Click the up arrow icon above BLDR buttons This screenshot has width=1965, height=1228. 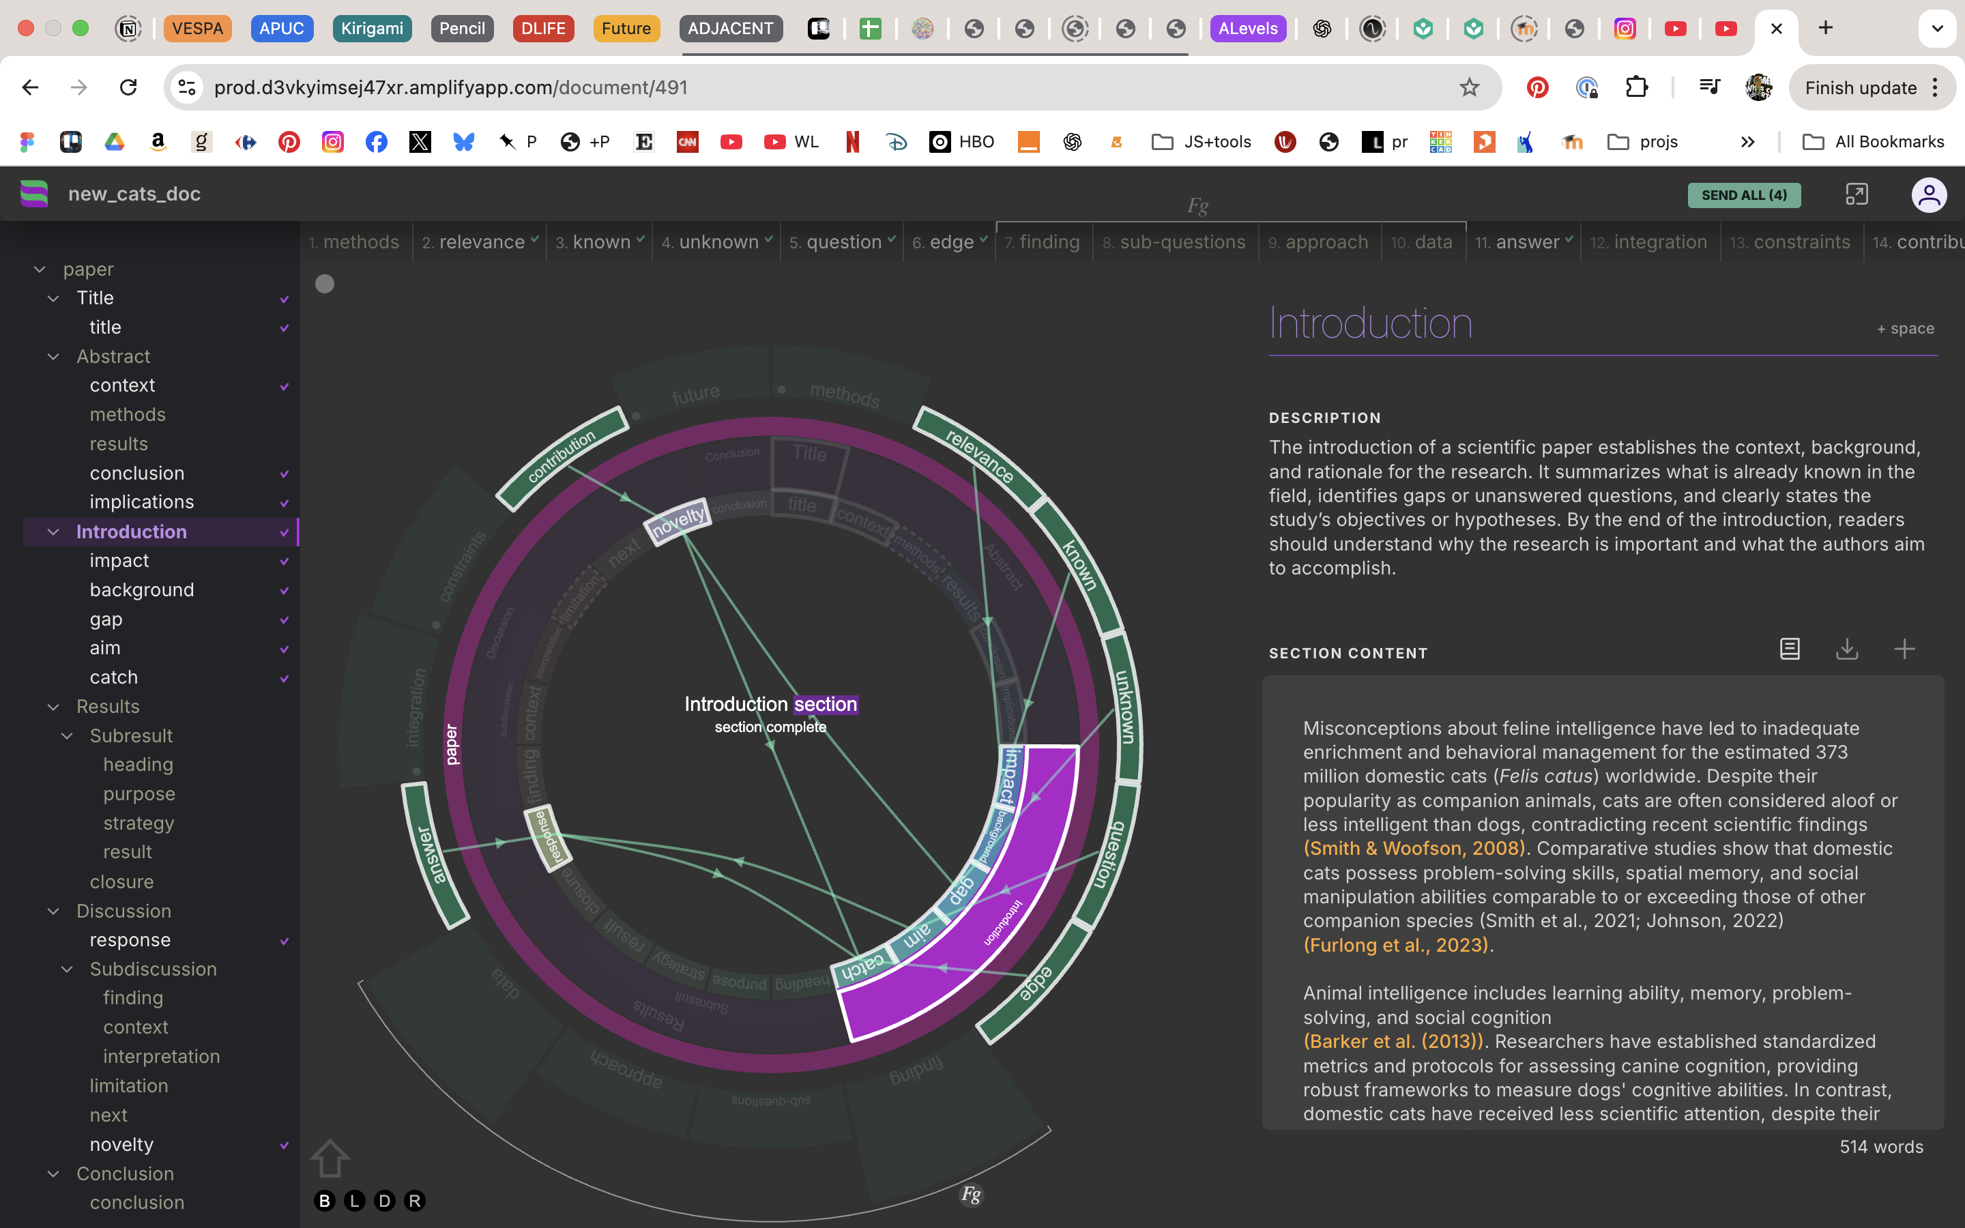[x=330, y=1157]
